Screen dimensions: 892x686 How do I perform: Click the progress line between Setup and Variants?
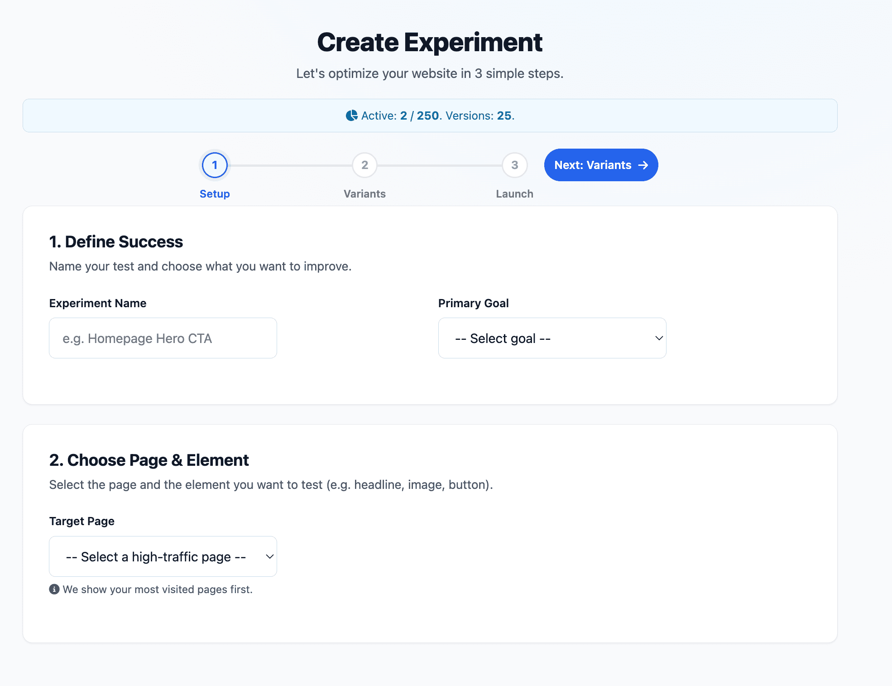(x=290, y=165)
